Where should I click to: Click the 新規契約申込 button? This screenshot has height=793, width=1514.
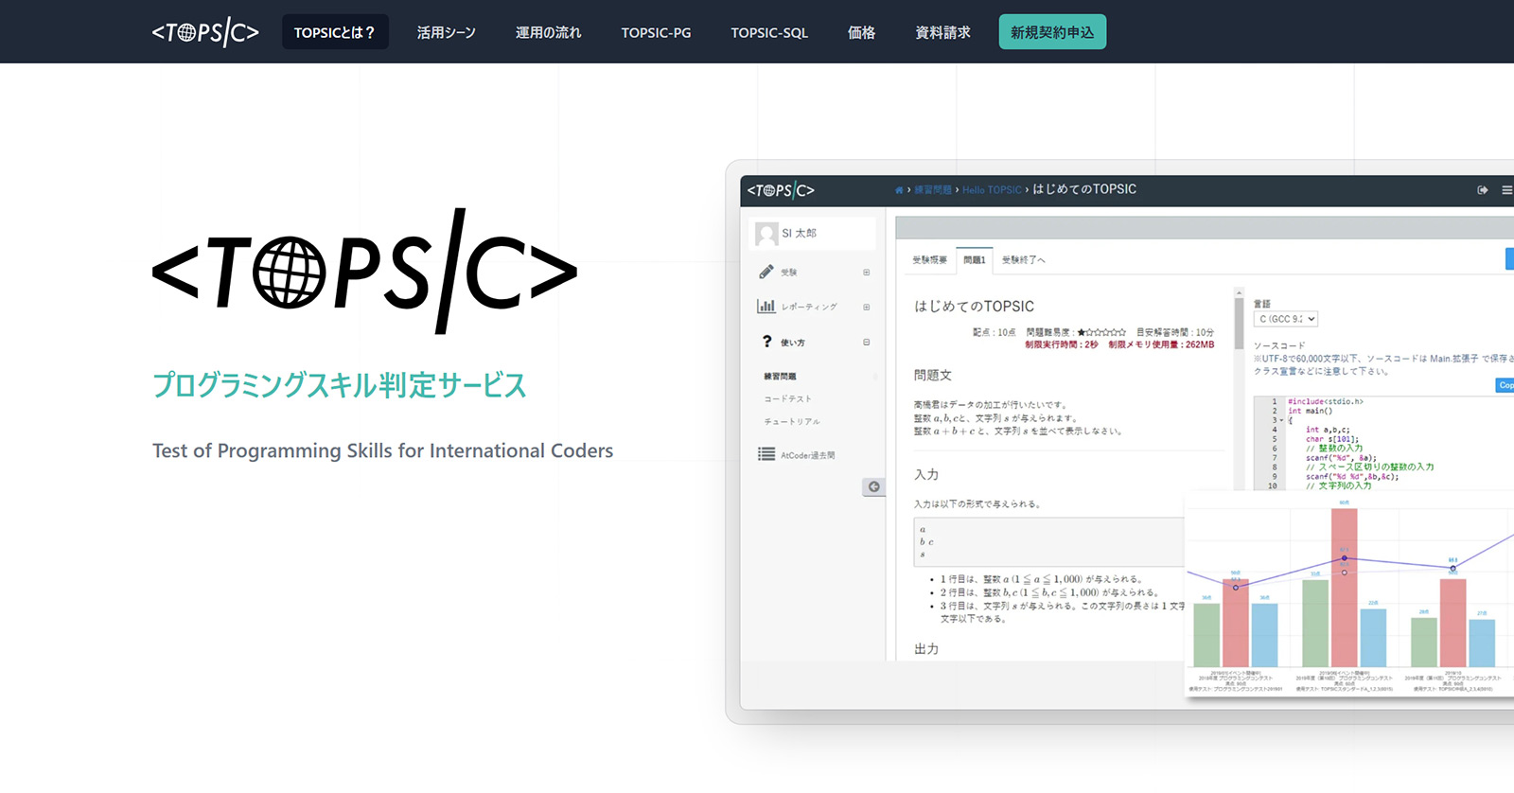[x=1052, y=32]
